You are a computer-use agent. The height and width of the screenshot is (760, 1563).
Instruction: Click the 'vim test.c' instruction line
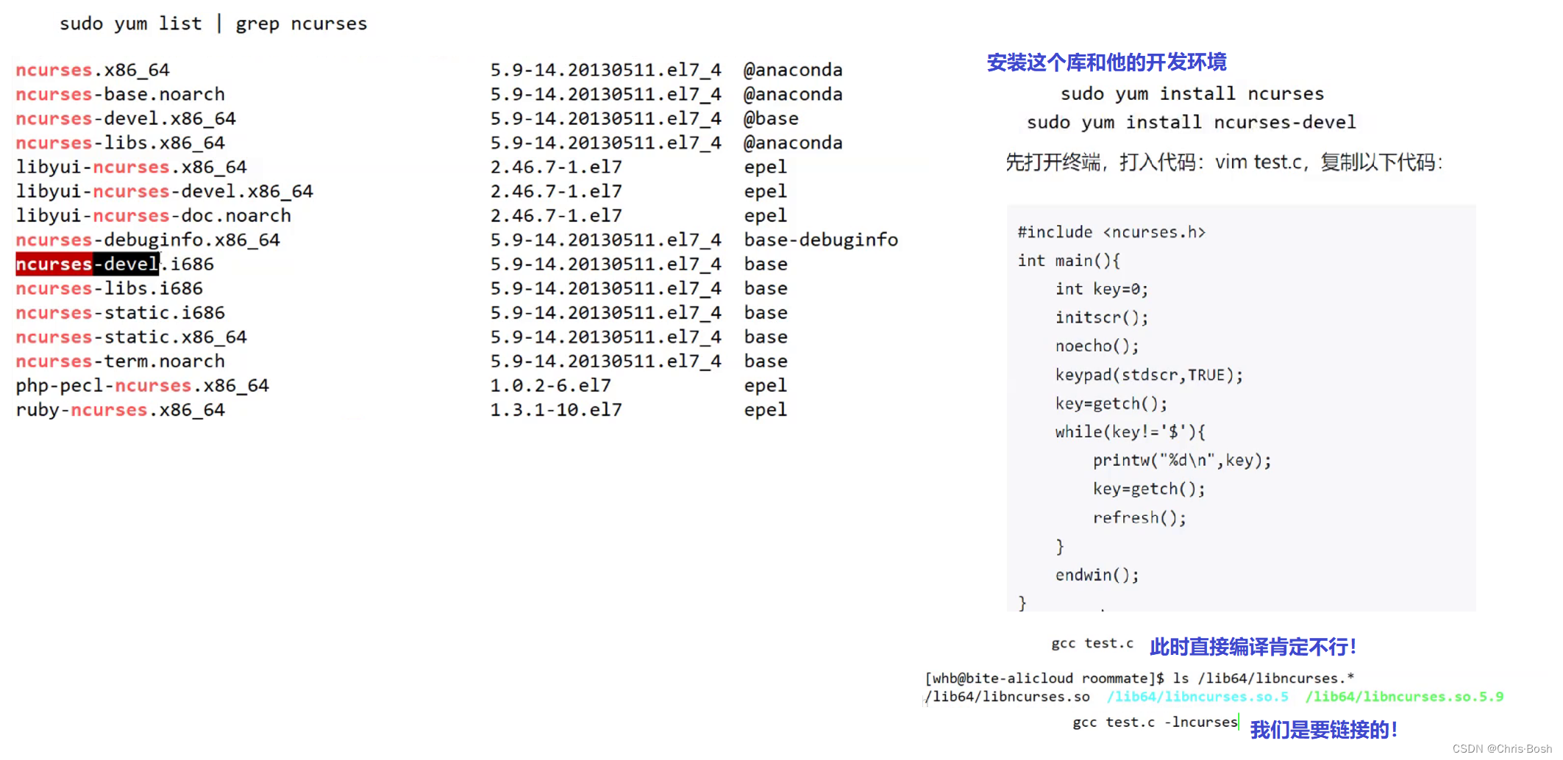1224,162
